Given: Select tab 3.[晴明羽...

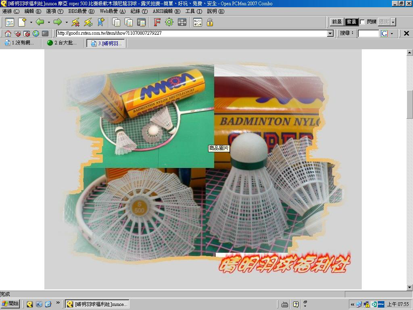Looking at the screenshot, I should coord(106,43).
